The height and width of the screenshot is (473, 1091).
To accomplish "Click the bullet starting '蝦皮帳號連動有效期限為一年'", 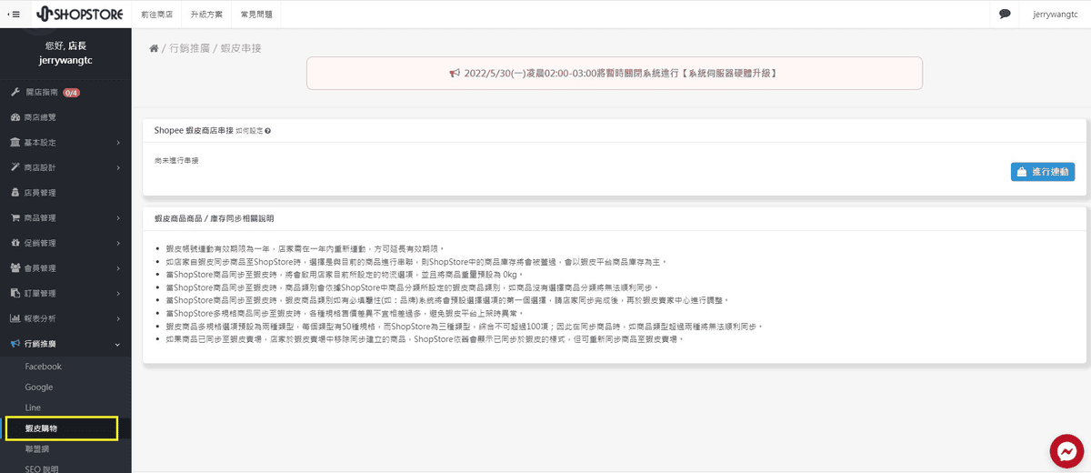I will click(x=305, y=247).
